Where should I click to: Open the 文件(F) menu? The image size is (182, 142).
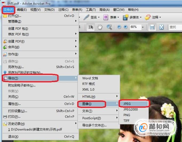point(8,10)
